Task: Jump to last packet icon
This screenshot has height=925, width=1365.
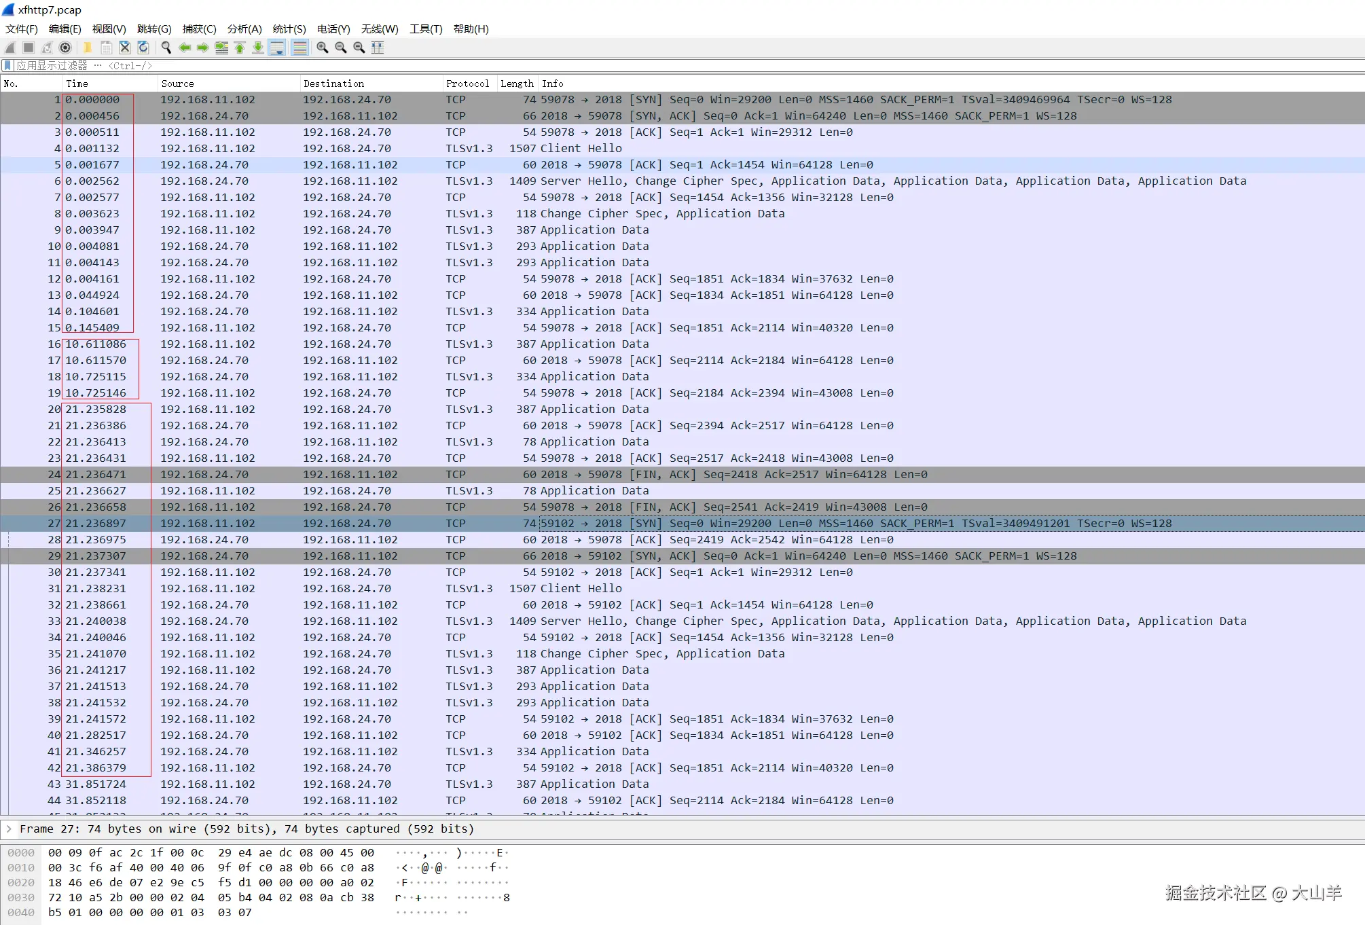Action: 258,48
